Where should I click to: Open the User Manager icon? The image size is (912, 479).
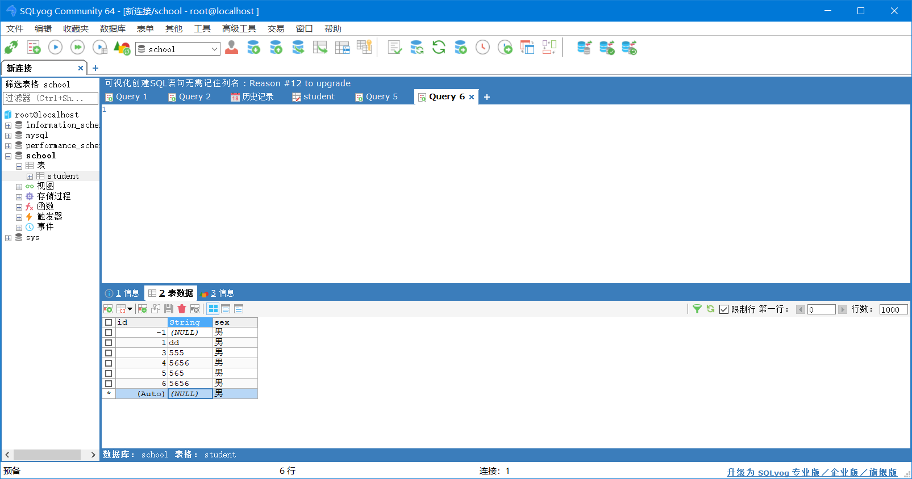click(231, 48)
